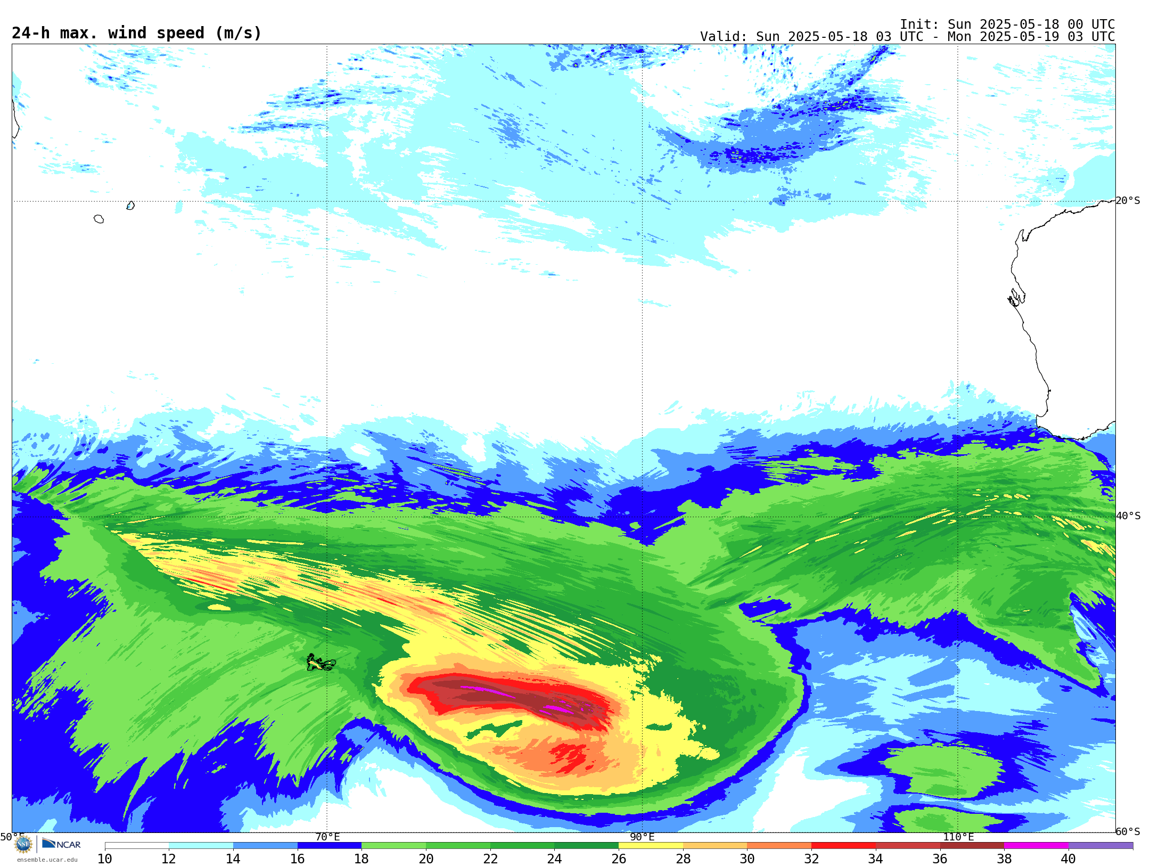Click the colorbar tick label 28
1150x866 pixels.
click(683, 859)
